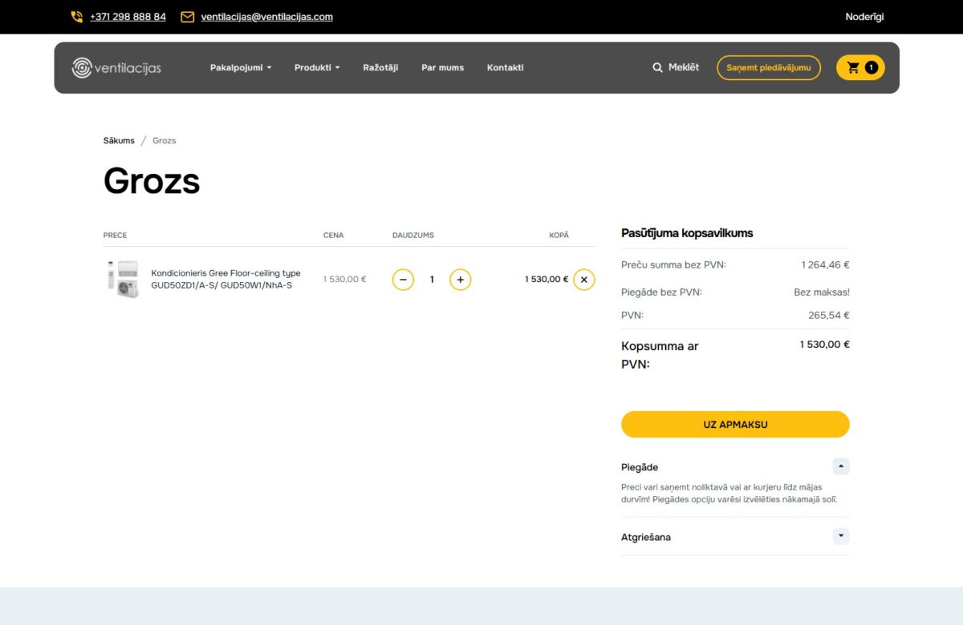Click the quantity value 1 field
The image size is (963, 625).
(432, 280)
